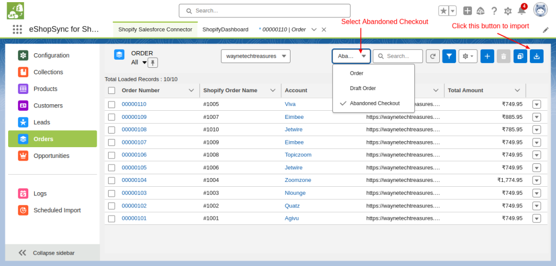Check the box for order 00000103
Screen dimensions: 556x266
[112, 193]
